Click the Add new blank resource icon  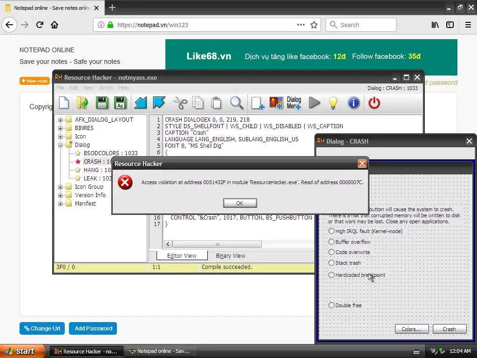coord(257,103)
